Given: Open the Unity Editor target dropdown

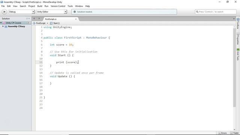Looking at the screenshot, I should pos(52,12).
